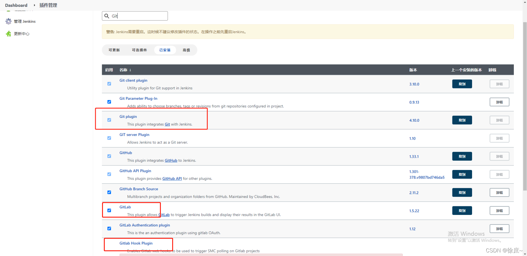This screenshot has width=527, height=256.
Task: Click GitHub API link in description
Action: (x=172, y=179)
